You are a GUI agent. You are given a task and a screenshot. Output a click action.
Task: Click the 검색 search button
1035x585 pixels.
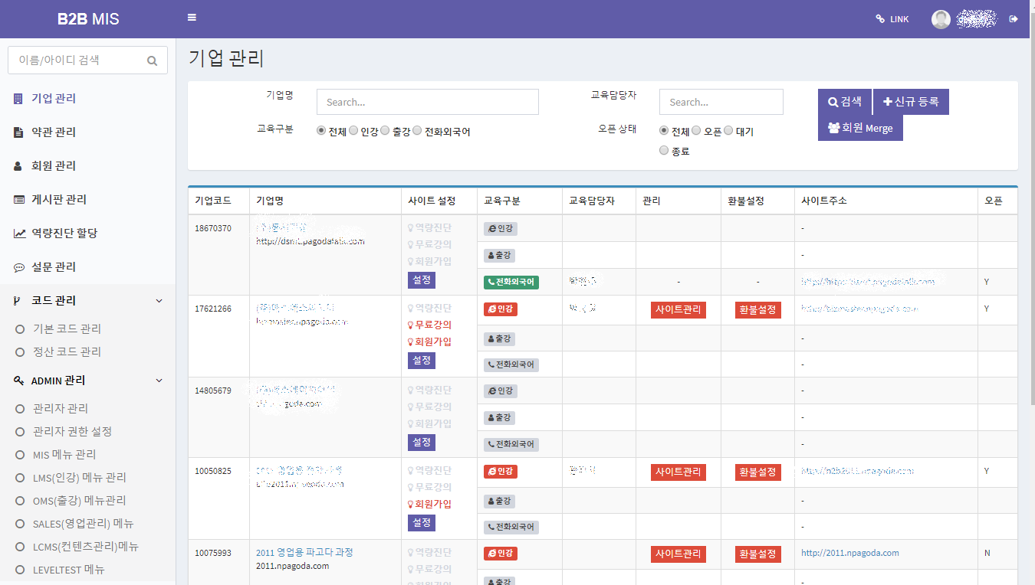[845, 102]
